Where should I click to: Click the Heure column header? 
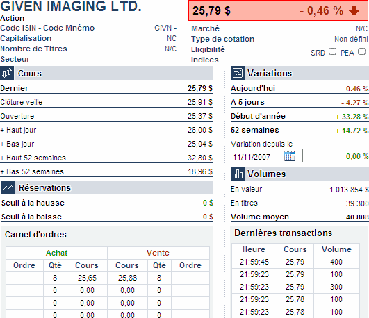[254, 249]
